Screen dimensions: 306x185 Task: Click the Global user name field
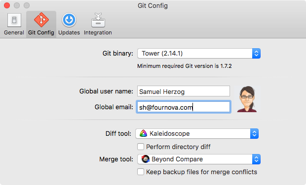click(x=184, y=91)
